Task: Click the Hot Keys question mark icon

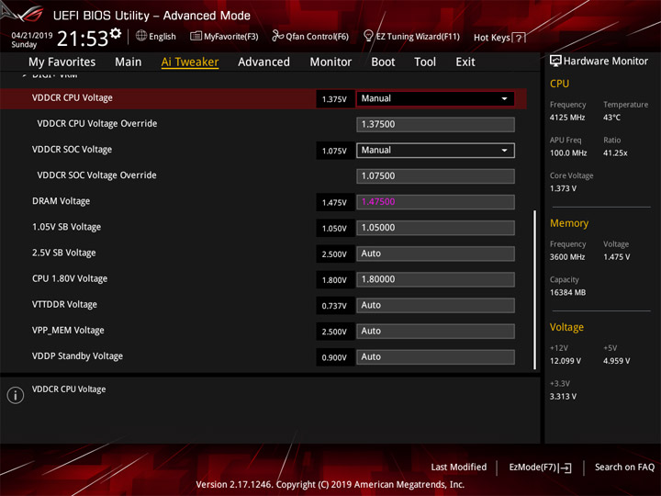Action: point(519,38)
